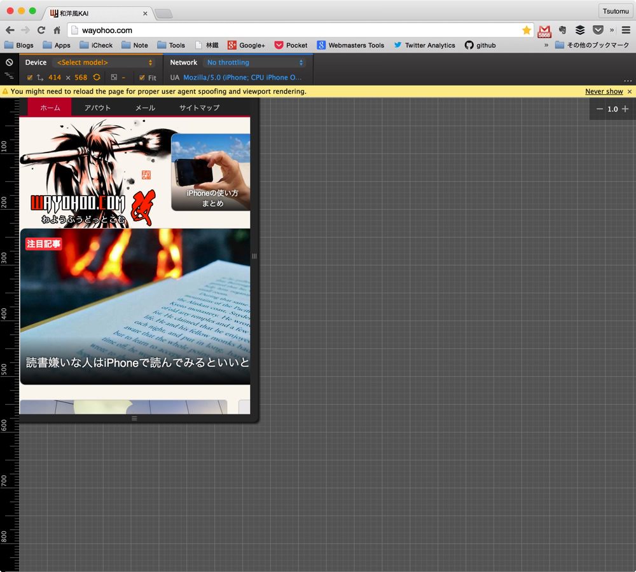Click the browser back arrow
636x572 pixels.
tap(10, 30)
